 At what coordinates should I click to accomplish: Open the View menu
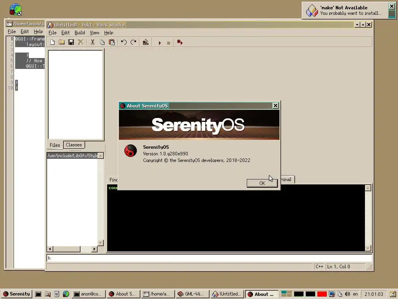[x=94, y=33]
